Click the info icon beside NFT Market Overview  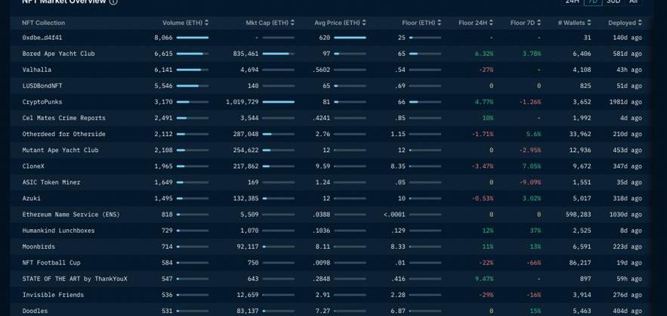[x=113, y=2]
